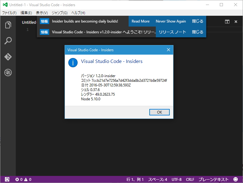
Task: Click OK in the About dialog
Action: [x=160, y=112]
